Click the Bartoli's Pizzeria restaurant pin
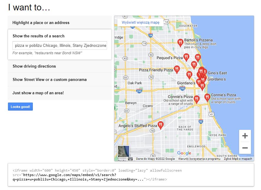The image size is (261, 190). 180,43
